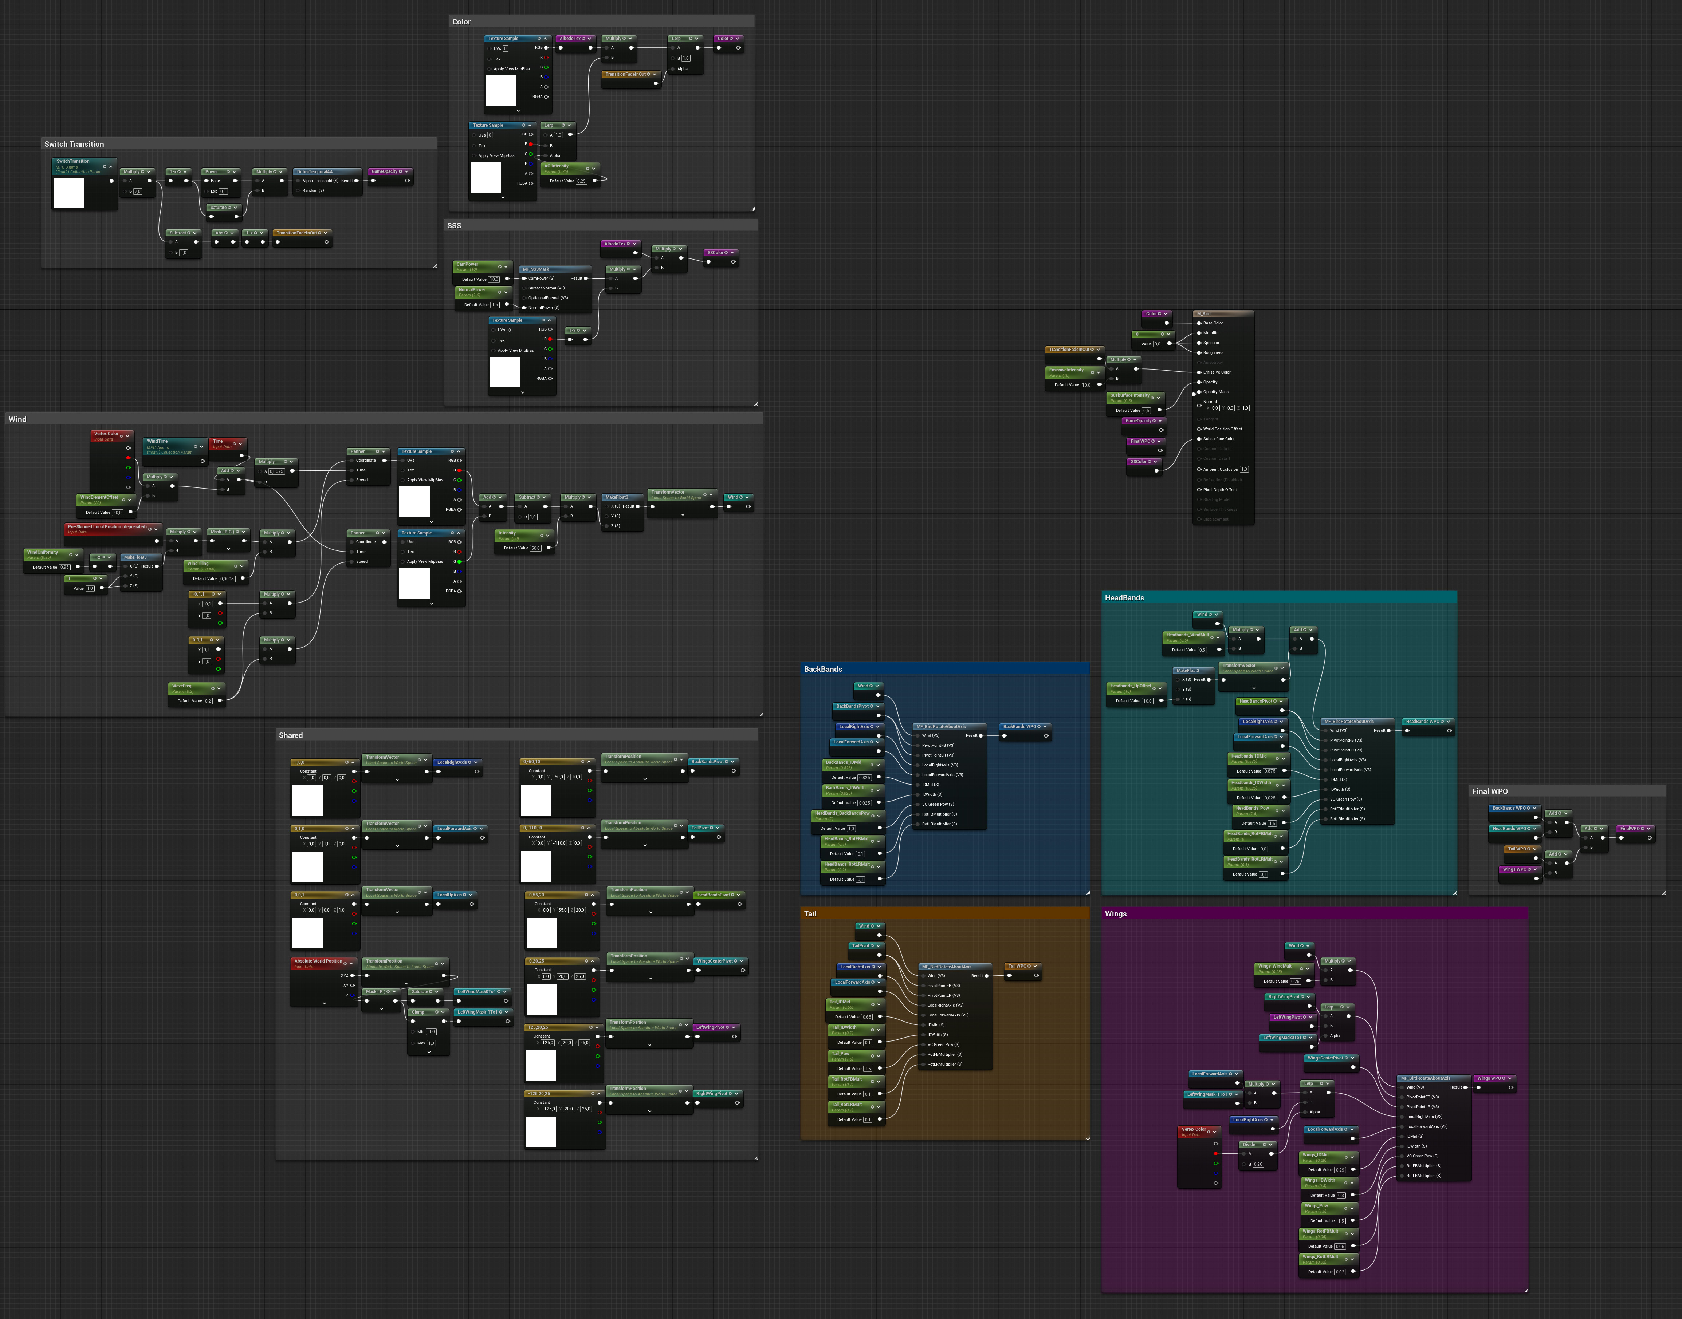Collapse the 'SwitchTransition' collection param node
Viewport: 1682px width, 1319px height.
(x=111, y=166)
